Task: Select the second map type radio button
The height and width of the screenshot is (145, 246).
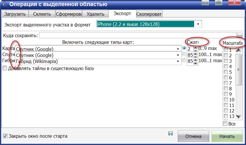Action: 184,54
